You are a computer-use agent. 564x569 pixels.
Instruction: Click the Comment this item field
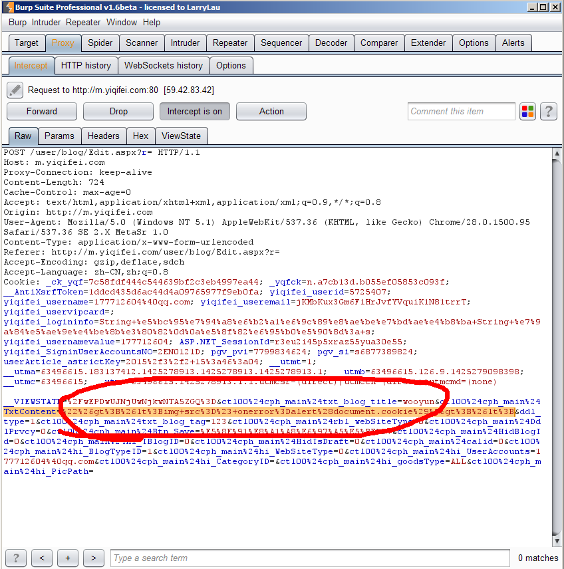[x=461, y=112]
